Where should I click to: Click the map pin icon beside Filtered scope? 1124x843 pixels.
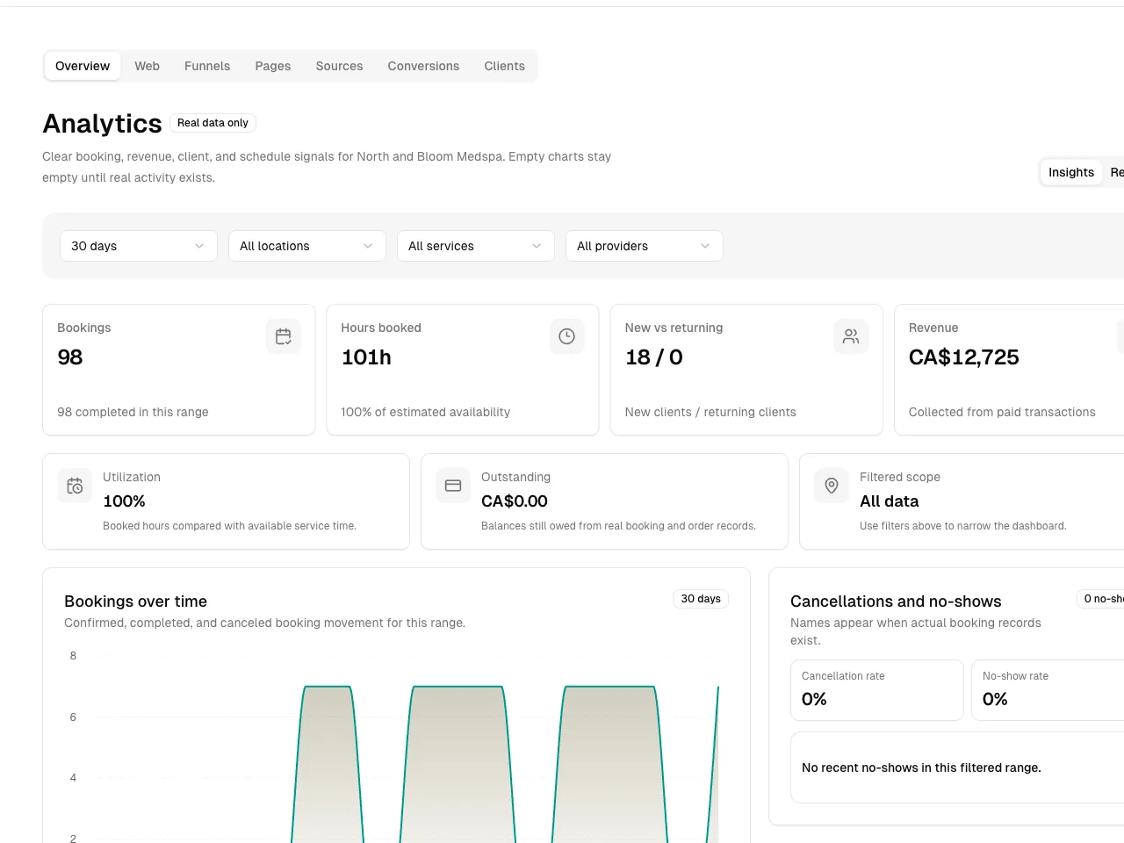[832, 486]
